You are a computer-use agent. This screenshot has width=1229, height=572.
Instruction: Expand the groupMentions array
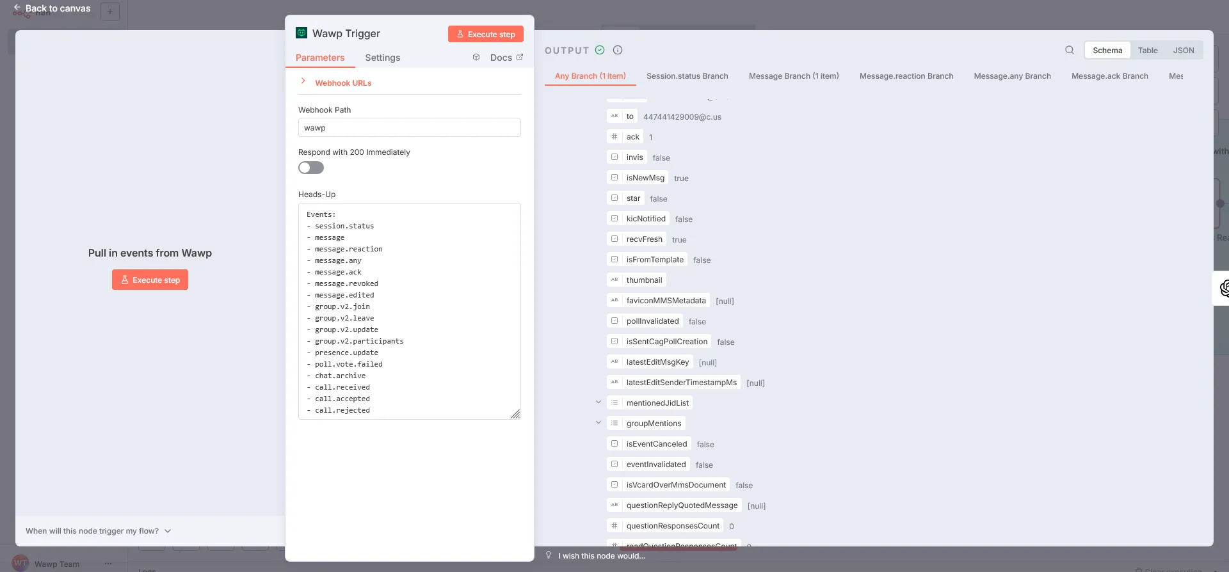click(x=598, y=423)
